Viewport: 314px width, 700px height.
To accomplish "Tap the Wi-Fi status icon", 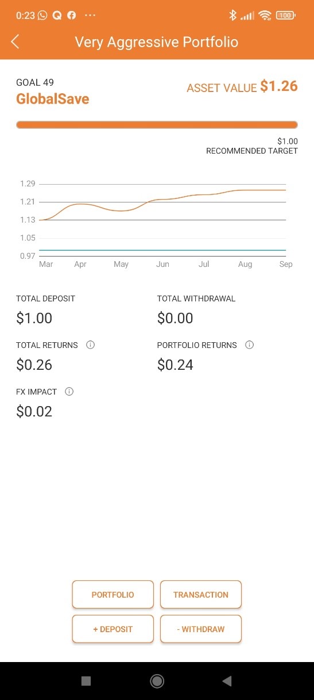I will click(265, 16).
